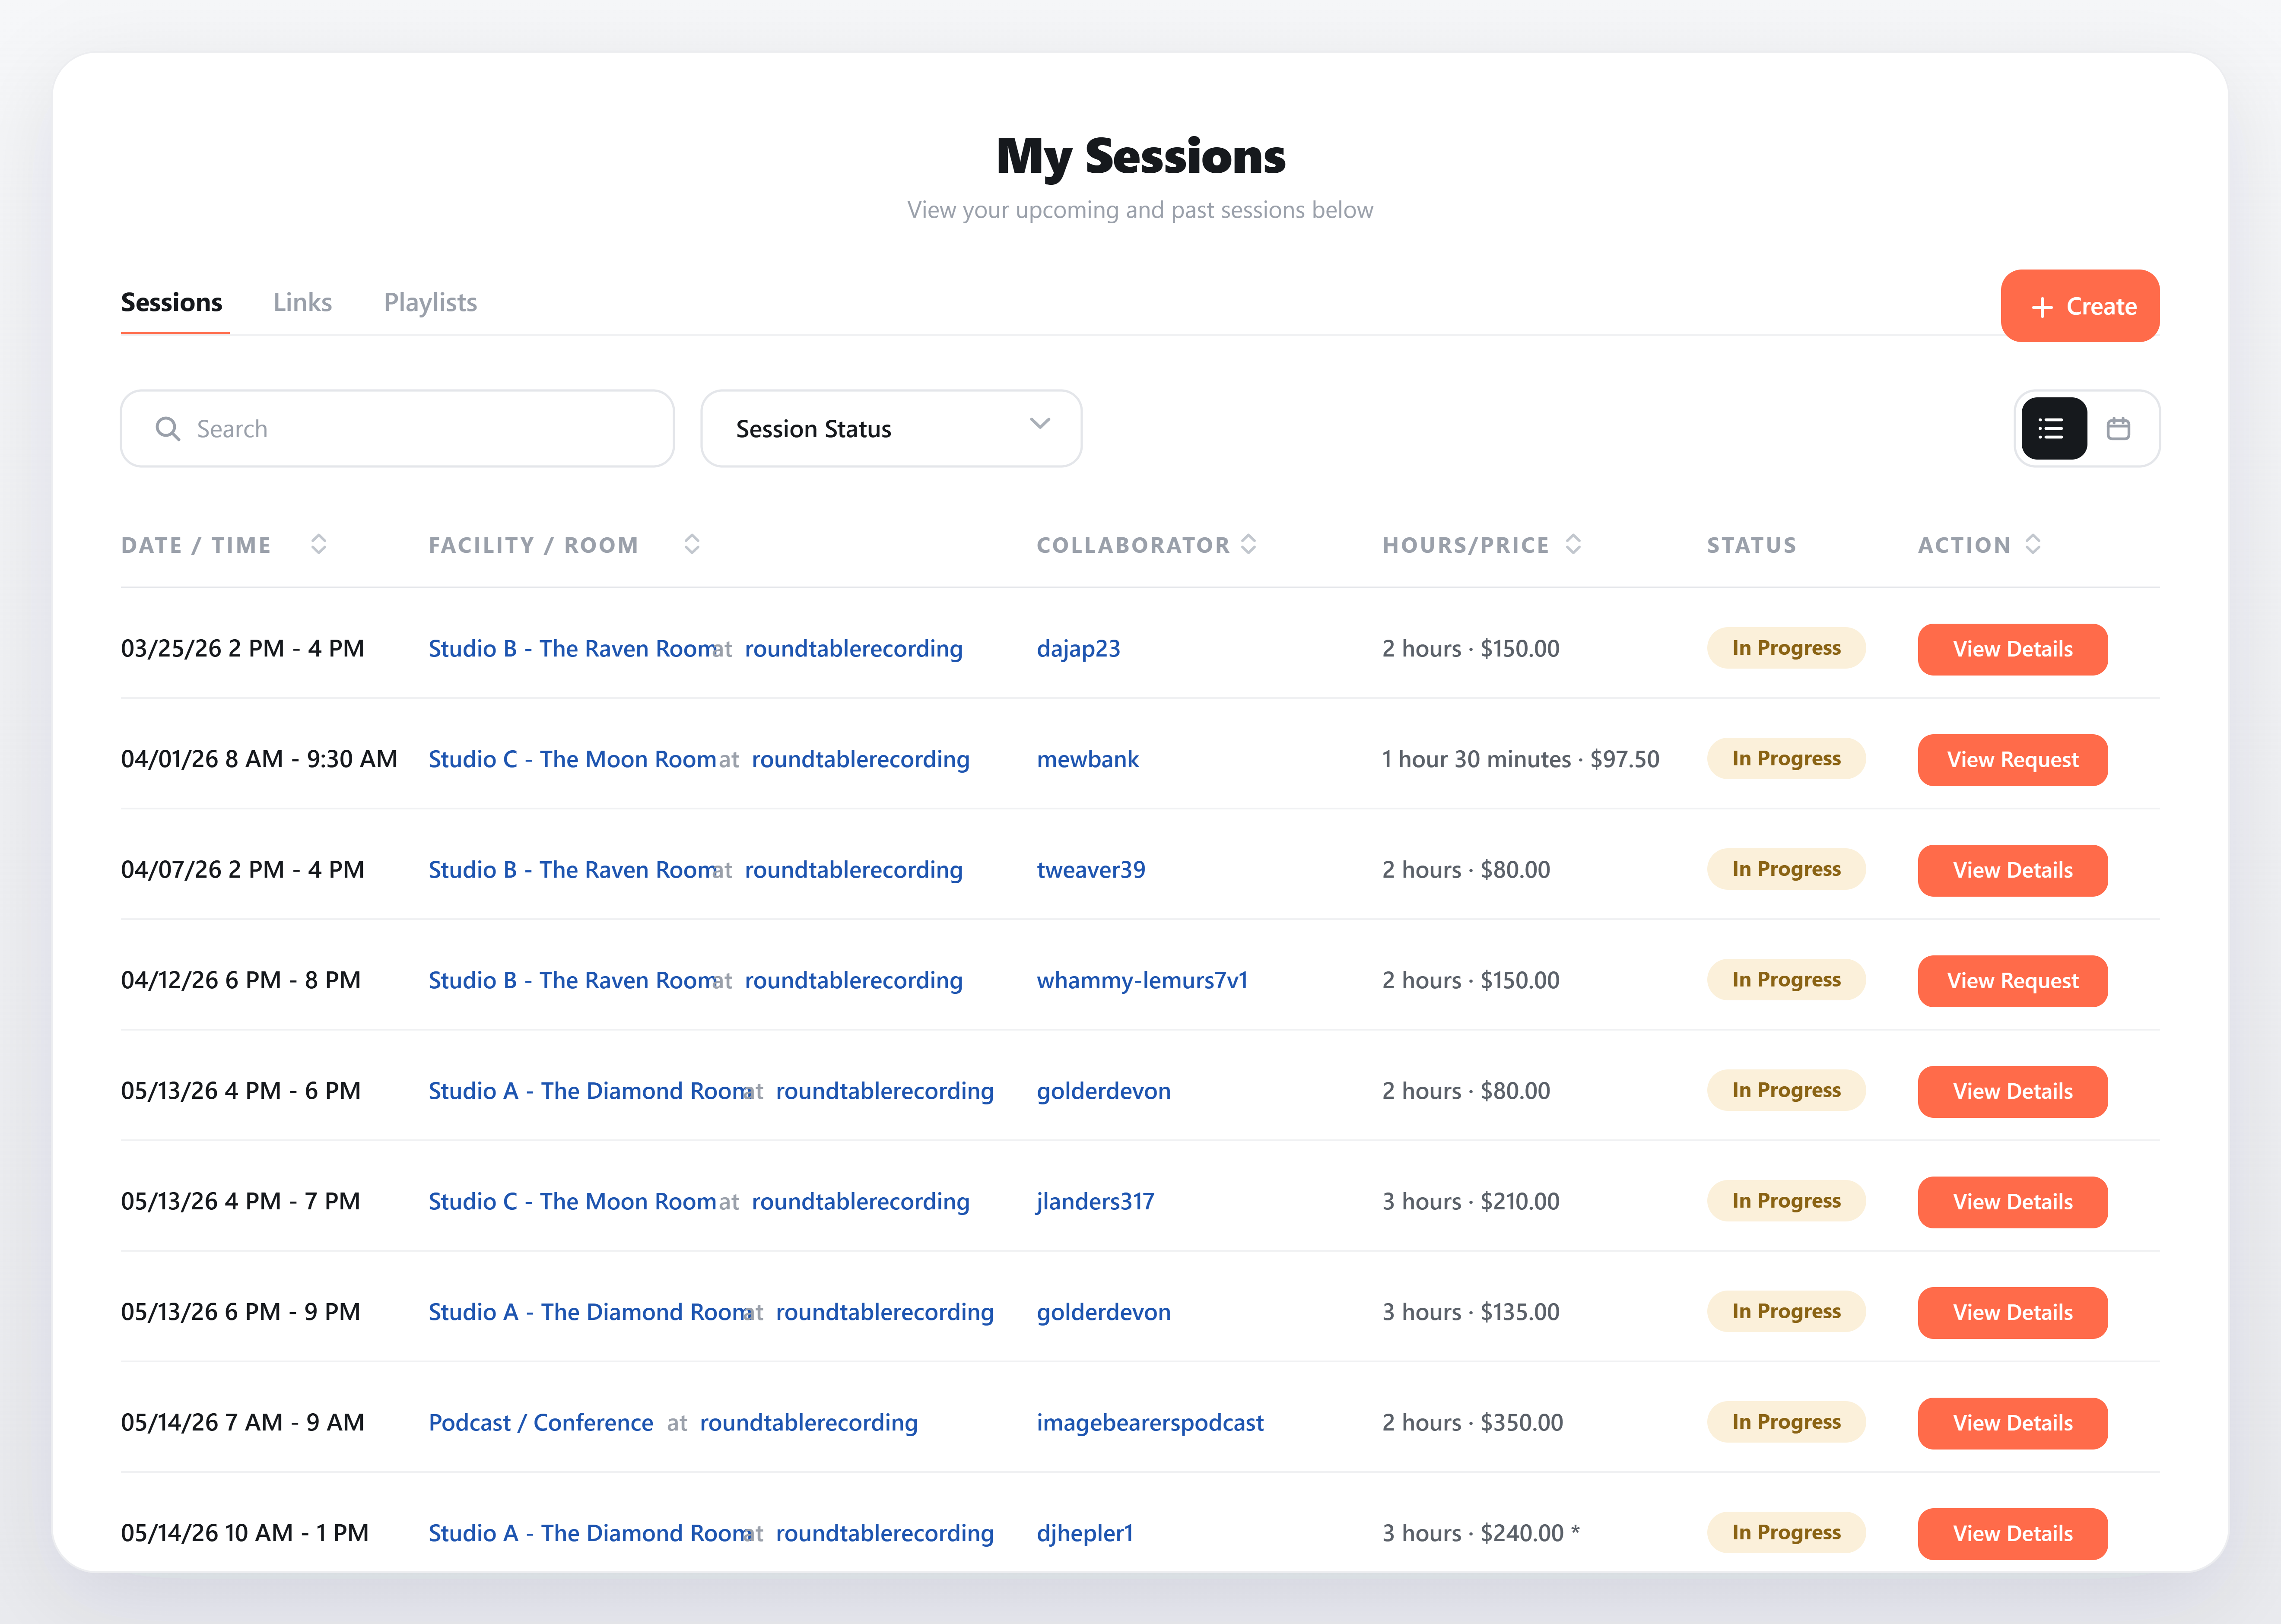Open the Session Status dropdown
The height and width of the screenshot is (1624, 2281).
tap(891, 428)
